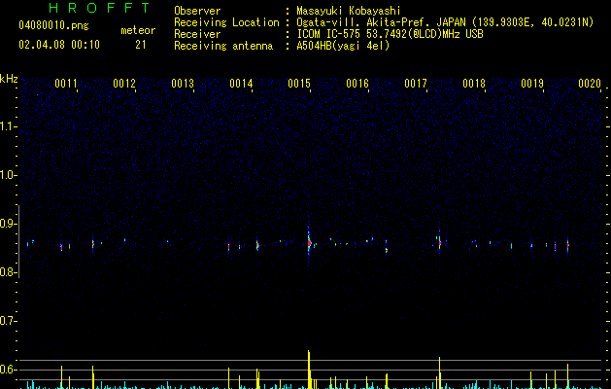Click the 0015 time marker
The width and height of the screenshot is (611, 389).
click(299, 84)
